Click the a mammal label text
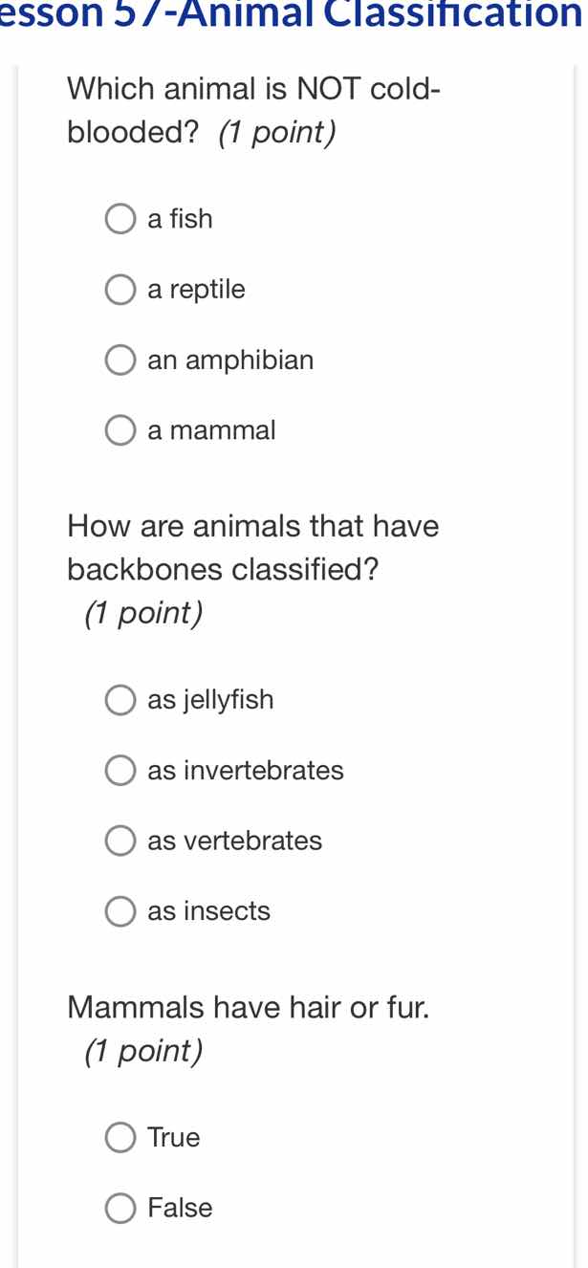 coord(210,430)
